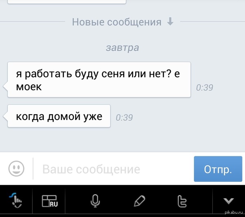Tap the завтра date label
This screenshot has height=217, width=245.
[122, 48]
